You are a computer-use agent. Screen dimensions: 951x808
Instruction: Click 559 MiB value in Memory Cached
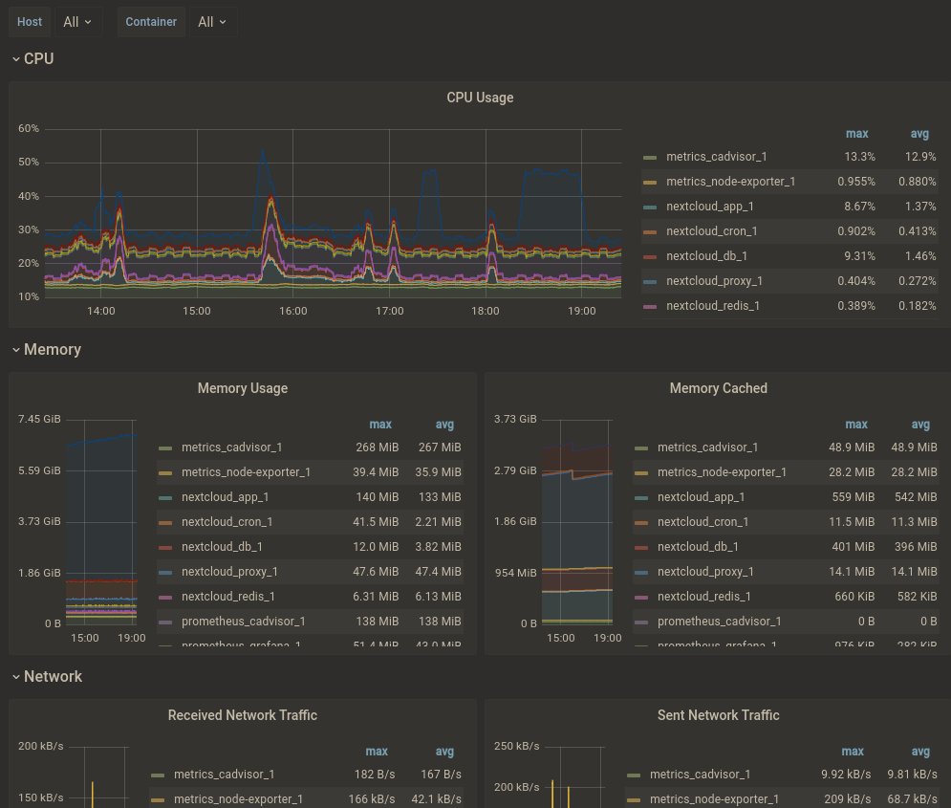pyautogui.click(x=853, y=497)
